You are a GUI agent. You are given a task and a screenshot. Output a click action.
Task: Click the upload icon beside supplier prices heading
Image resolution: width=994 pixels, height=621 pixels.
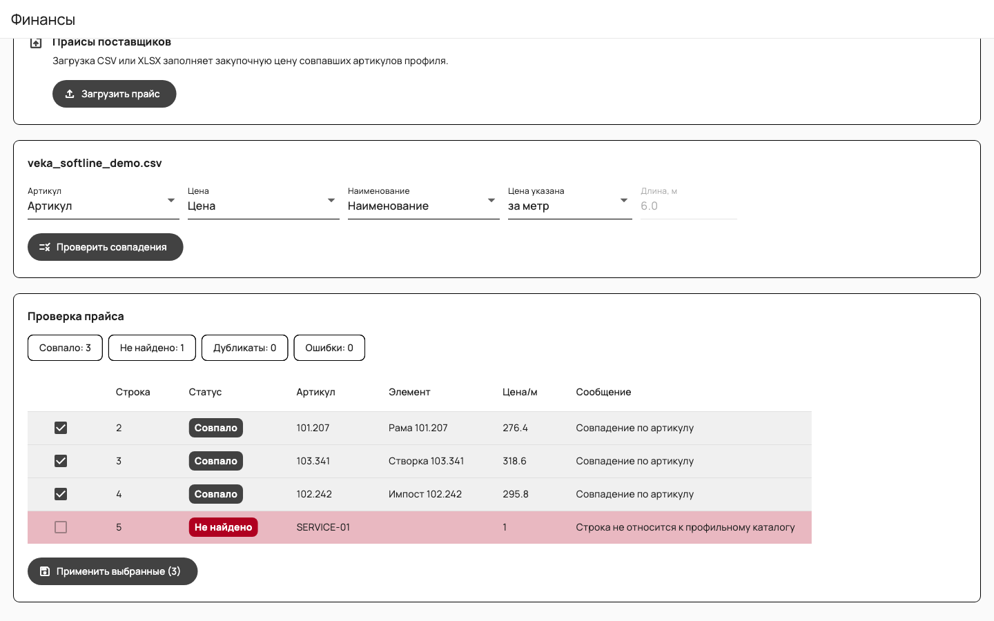tap(36, 43)
